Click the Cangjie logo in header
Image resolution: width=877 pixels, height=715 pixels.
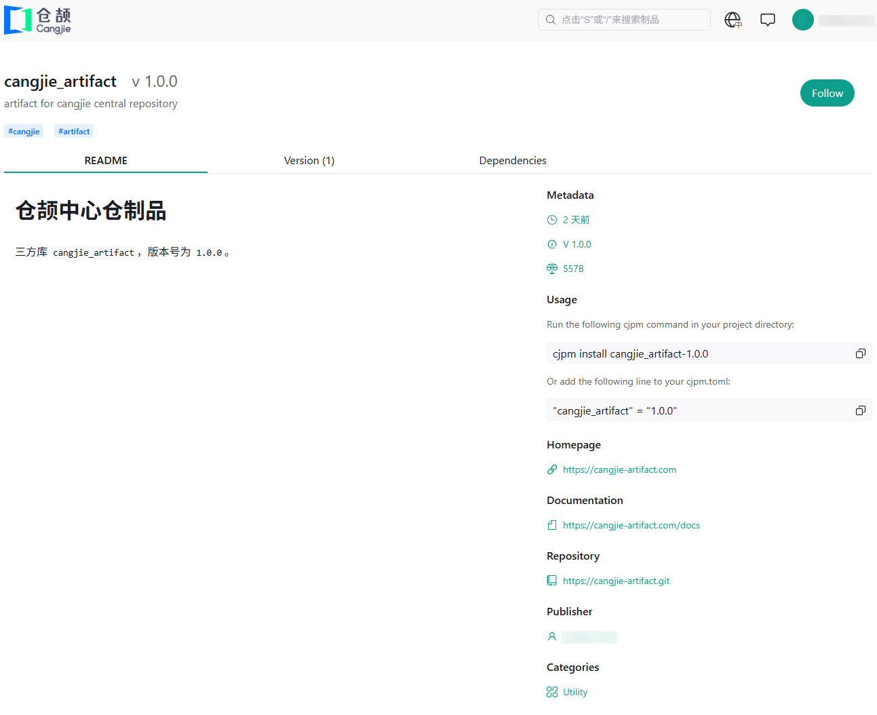click(38, 20)
